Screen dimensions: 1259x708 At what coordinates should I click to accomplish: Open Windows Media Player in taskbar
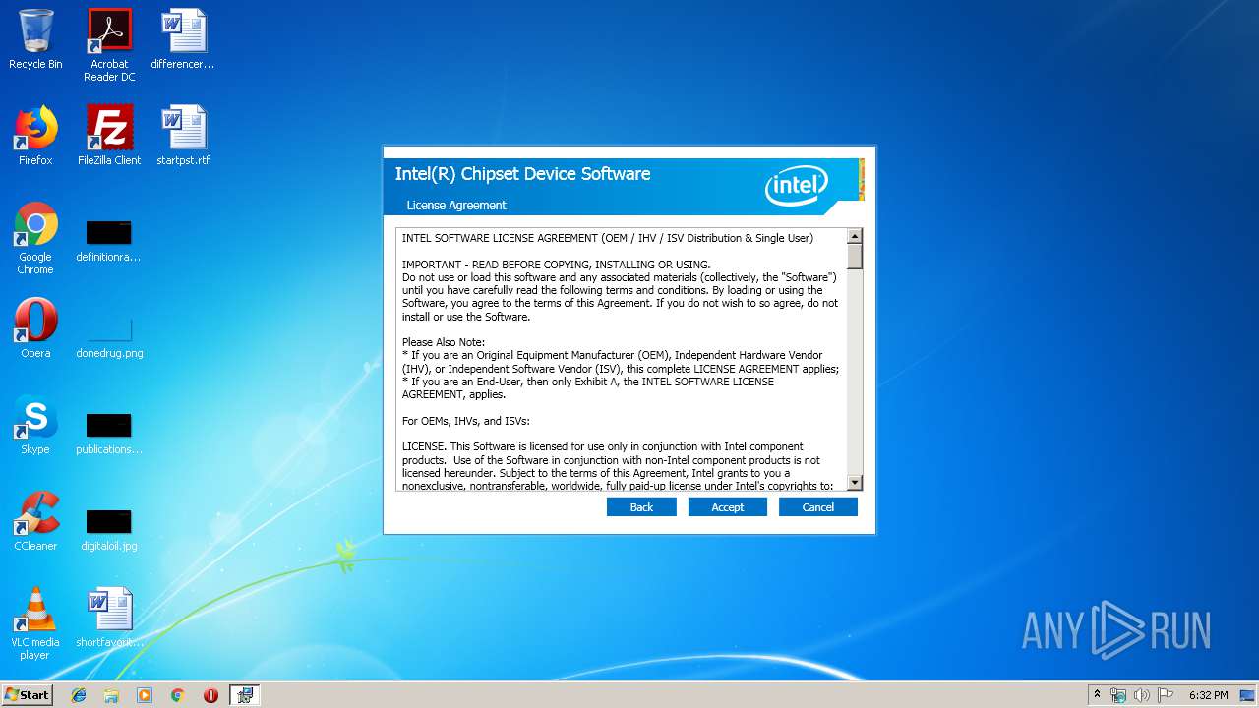(145, 695)
